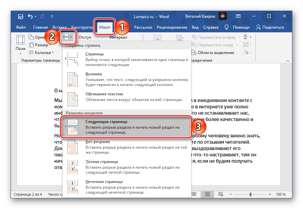Choose Обтекание текстом break option

[127, 99]
